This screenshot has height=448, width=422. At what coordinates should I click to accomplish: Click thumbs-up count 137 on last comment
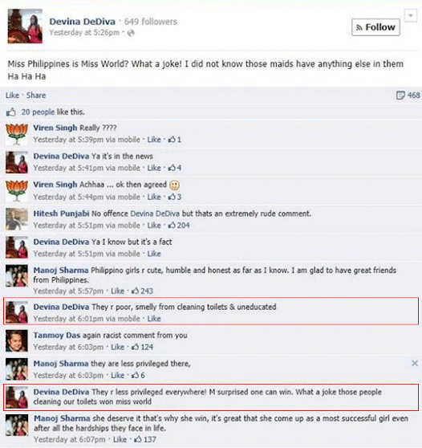tap(145, 439)
